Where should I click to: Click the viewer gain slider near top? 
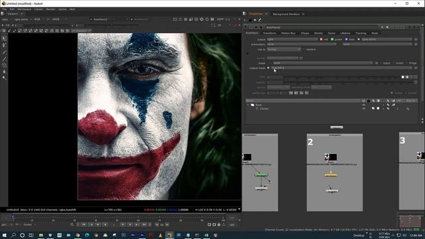coord(46,25)
